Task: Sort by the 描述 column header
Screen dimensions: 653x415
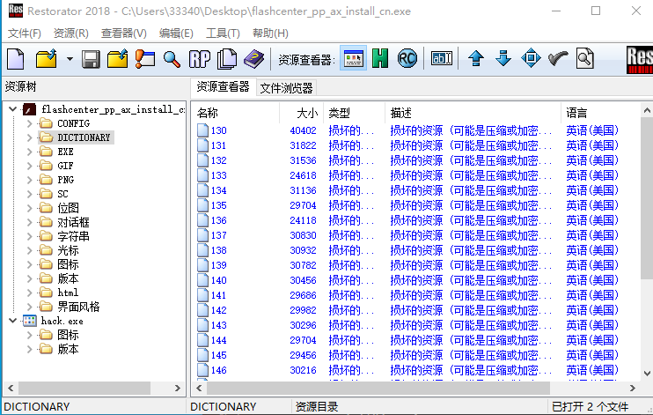Action: pyautogui.click(x=473, y=113)
